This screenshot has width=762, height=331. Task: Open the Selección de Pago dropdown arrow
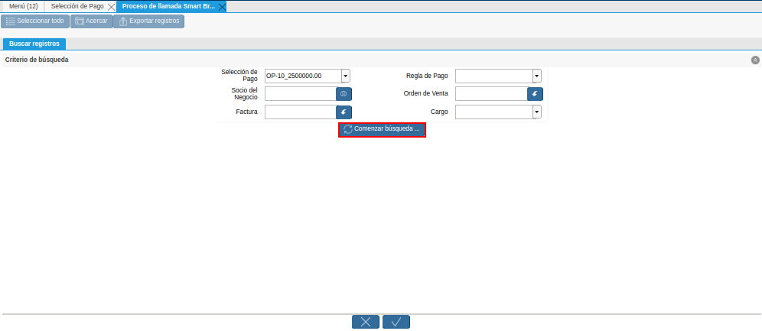click(346, 76)
